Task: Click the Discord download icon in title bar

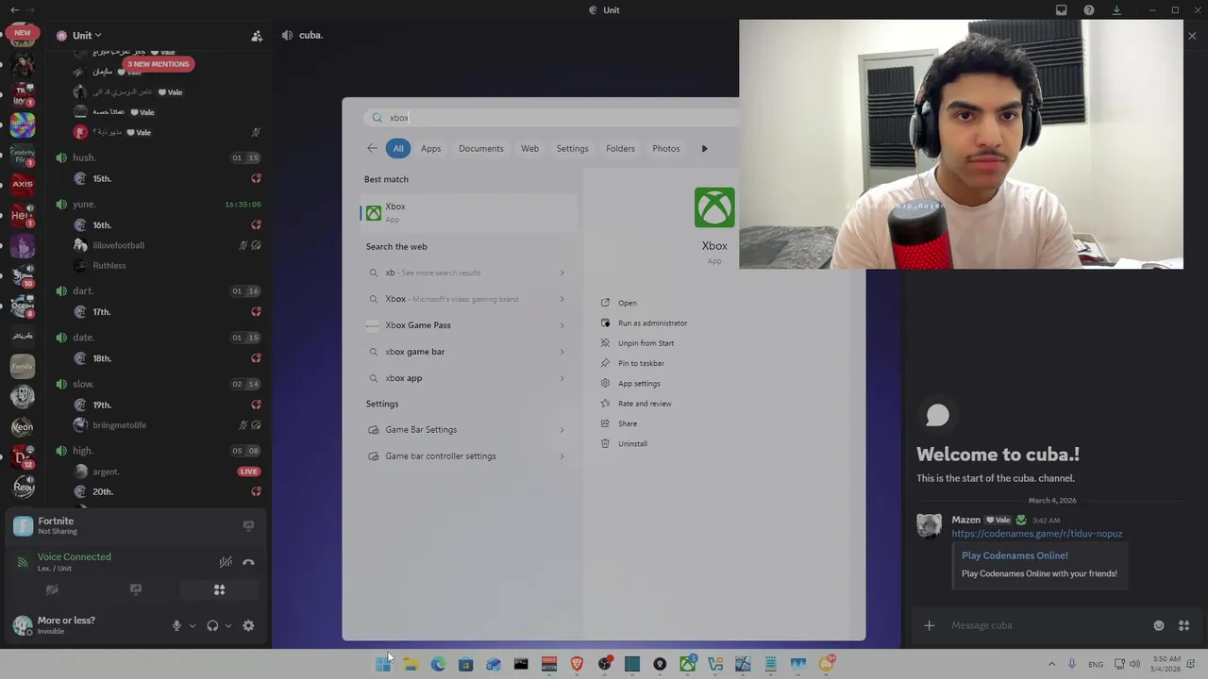Action: pos(1116,10)
